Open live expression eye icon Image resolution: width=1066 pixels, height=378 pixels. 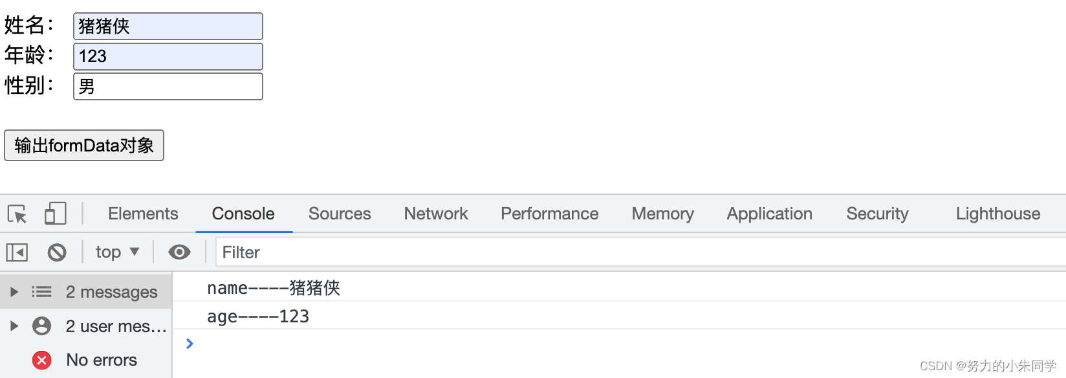(x=179, y=252)
